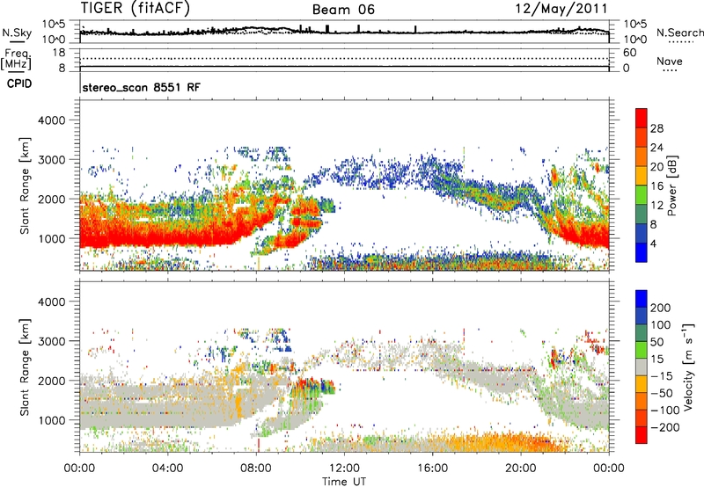704x487 pixels.
Task: Click the right '10^0' noise axis tick
Action: pyautogui.click(x=635, y=40)
